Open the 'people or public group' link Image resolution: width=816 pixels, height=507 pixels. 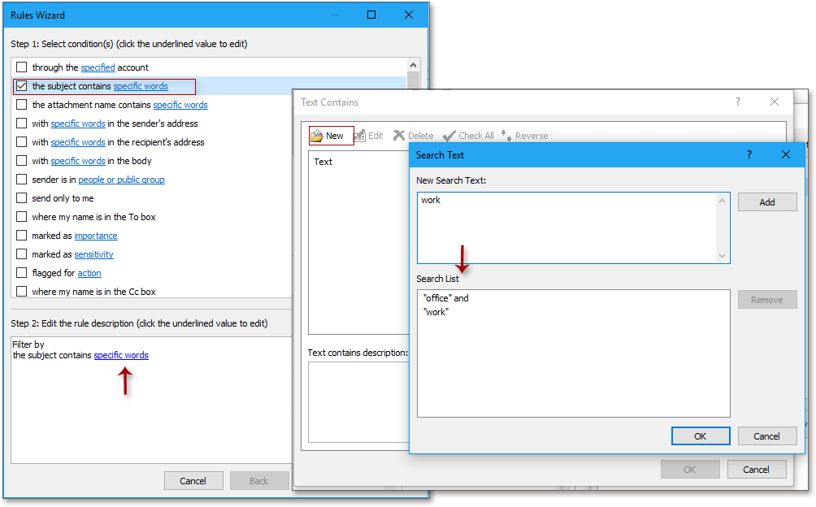(x=121, y=179)
